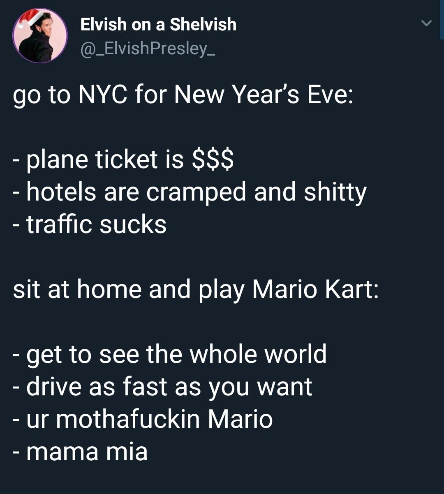Viewport: 444px width, 494px height.
Task: Click the 'drive as fast as you want' line
Action: coord(163,387)
